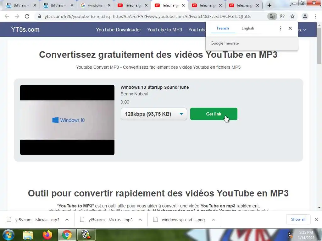The width and height of the screenshot is (322, 241).
Task: Open YouTube Downloader nav link
Action: 119,30
